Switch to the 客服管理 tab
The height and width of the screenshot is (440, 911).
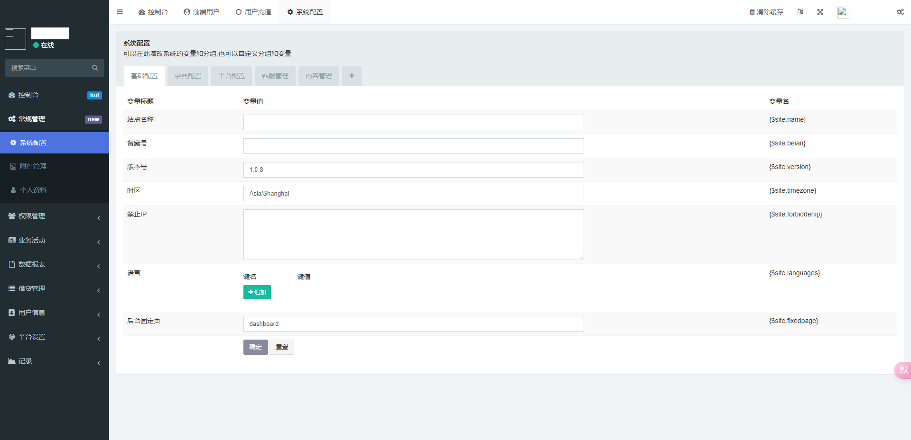tap(275, 76)
